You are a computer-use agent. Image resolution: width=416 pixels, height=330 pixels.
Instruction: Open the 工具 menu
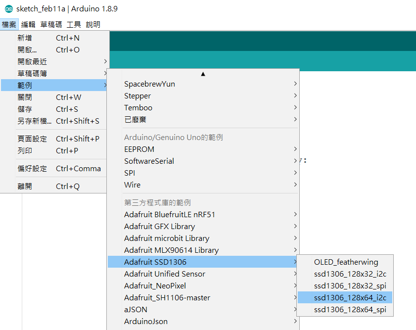pyautogui.click(x=74, y=25)
